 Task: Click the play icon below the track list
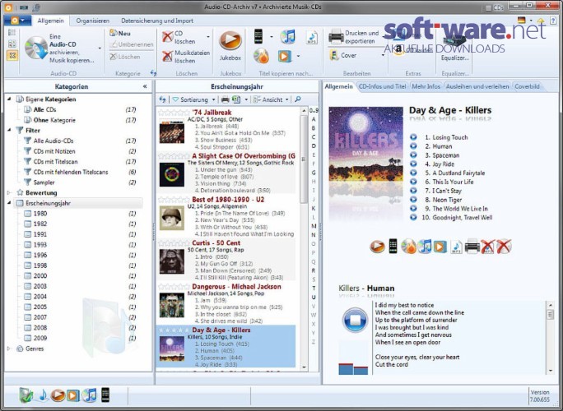(377, 247)
